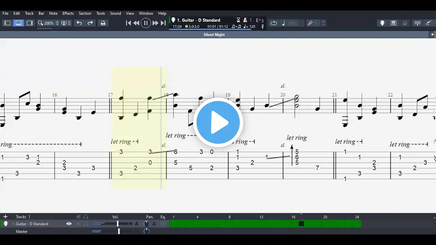
Task: Redo the last undone action
Action: coord(90,23)
